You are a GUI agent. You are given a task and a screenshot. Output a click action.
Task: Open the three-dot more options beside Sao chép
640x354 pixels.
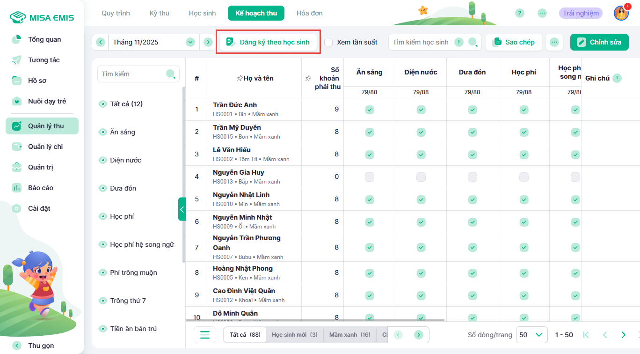554,42
